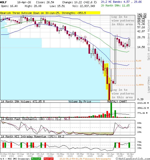Click the red circle pattern marker on chart
Viewport: 150px width, 160px height.
click(x=85, y=37)
